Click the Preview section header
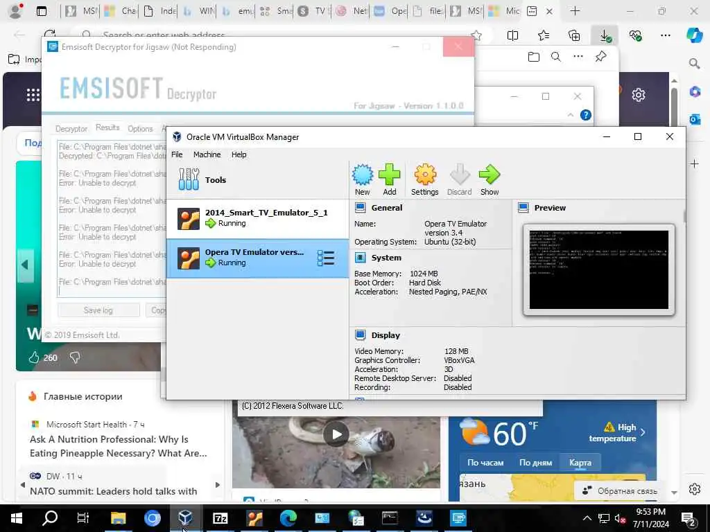This screenshot has width=710, height=532. (x=550, y=208)
